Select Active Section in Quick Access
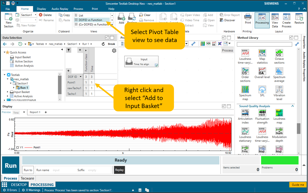Screen dimensions: 308x193 click(x=24, y=61)
